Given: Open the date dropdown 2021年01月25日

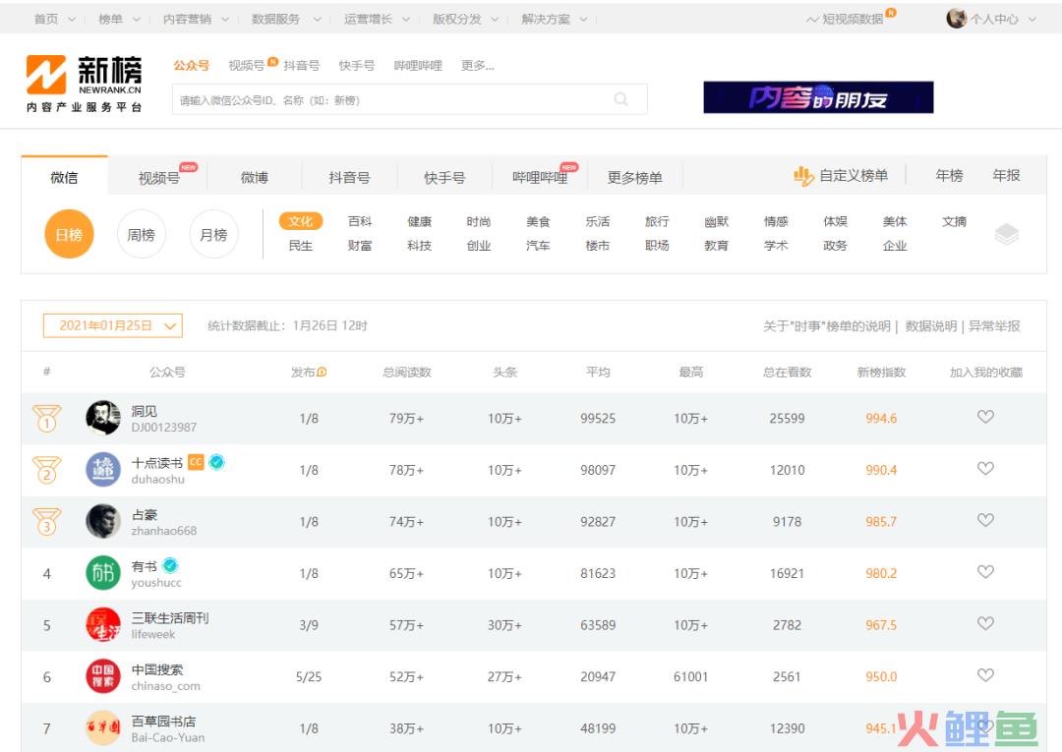Looking at the screenshot, I should coord(113,325).
